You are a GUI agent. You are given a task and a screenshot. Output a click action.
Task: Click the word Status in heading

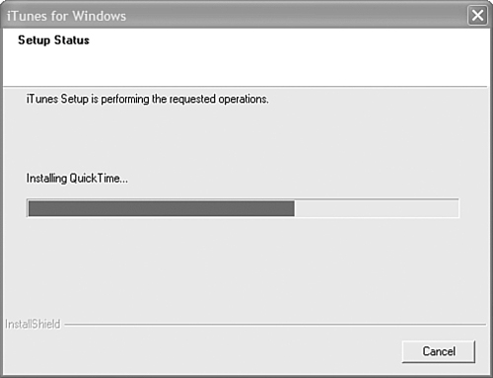72,40
